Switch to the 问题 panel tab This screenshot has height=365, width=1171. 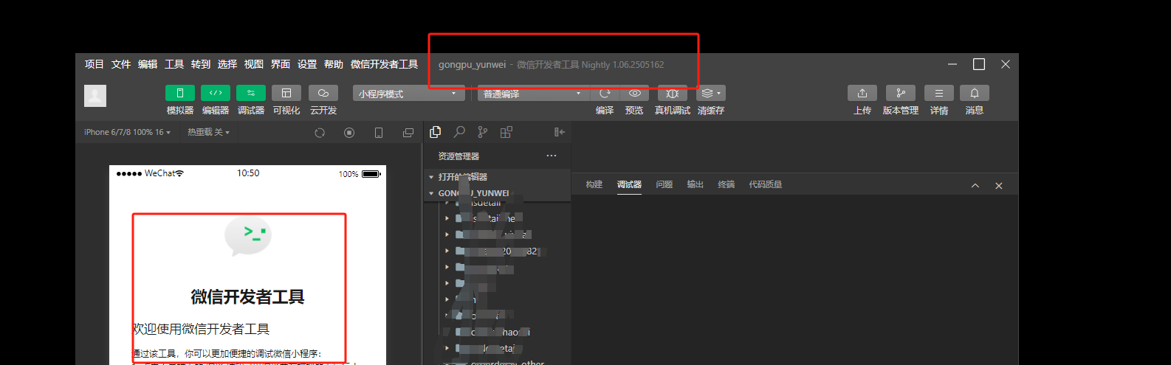(665, 184)
